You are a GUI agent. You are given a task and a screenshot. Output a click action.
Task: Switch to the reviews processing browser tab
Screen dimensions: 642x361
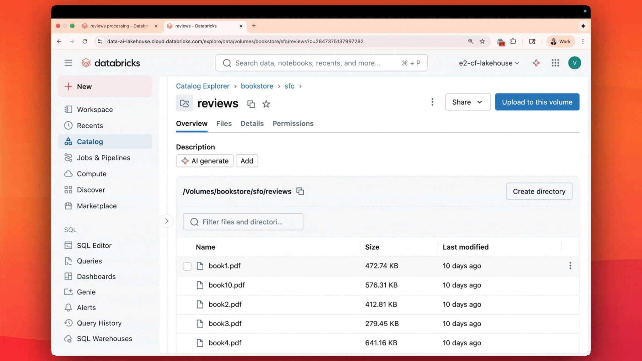[x=119, y=26]
